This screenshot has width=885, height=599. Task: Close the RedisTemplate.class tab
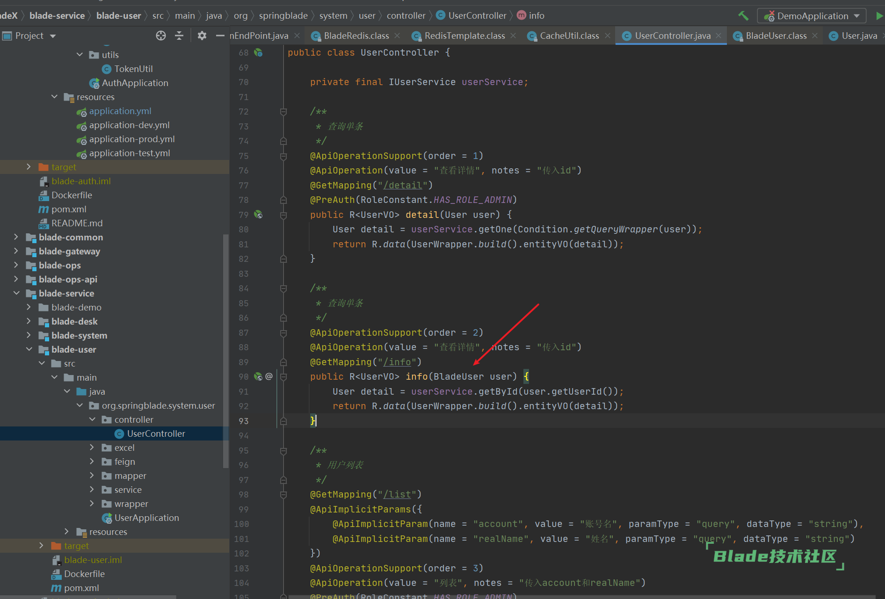[513, 36]
